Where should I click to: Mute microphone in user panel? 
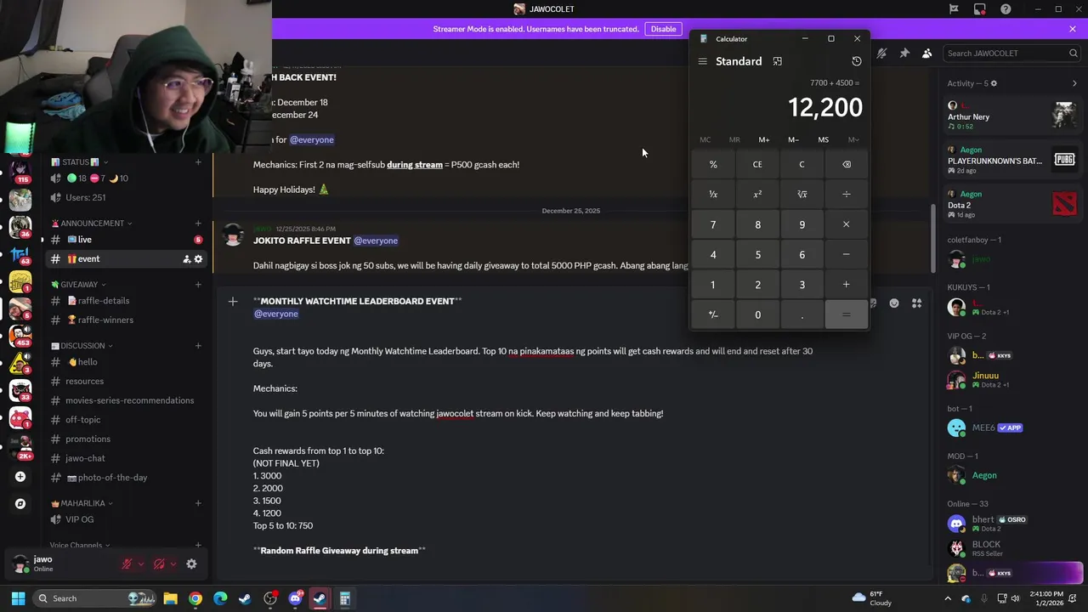[x=127, y=564]
